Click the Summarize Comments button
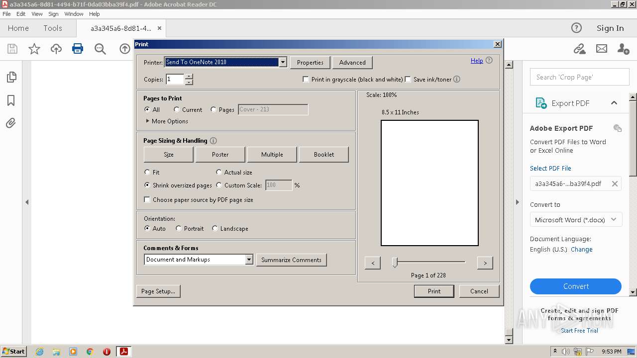 (291, 260)
